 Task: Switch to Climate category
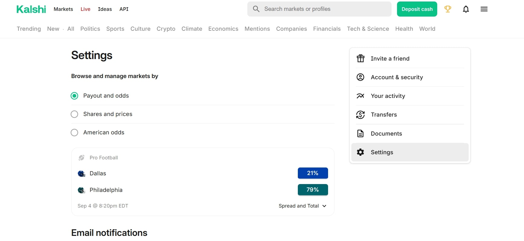click(x=192, y=29)
